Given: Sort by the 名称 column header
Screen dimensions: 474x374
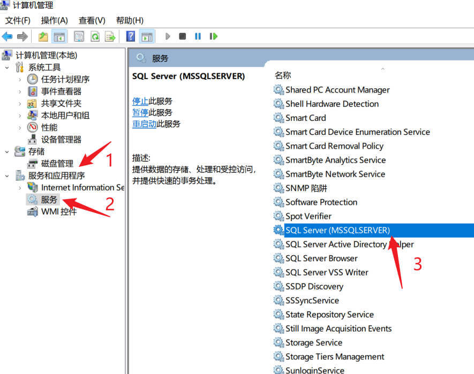Looking at the screenshot, I should [283, 75].
